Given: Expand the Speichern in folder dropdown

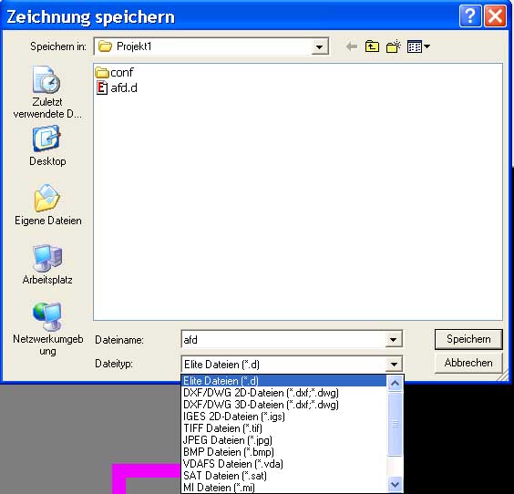Looking at the screenshot, I should (x=319, y=46).
